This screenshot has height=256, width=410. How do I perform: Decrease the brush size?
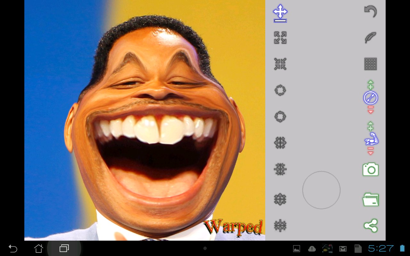pyautogui.click(x=371, y=110)
